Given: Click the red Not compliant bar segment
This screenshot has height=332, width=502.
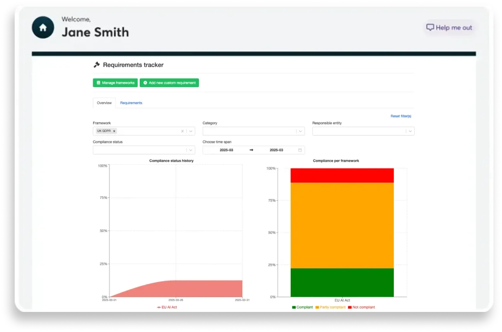Looking at the screenshot, I should click(x=342, y=175).
